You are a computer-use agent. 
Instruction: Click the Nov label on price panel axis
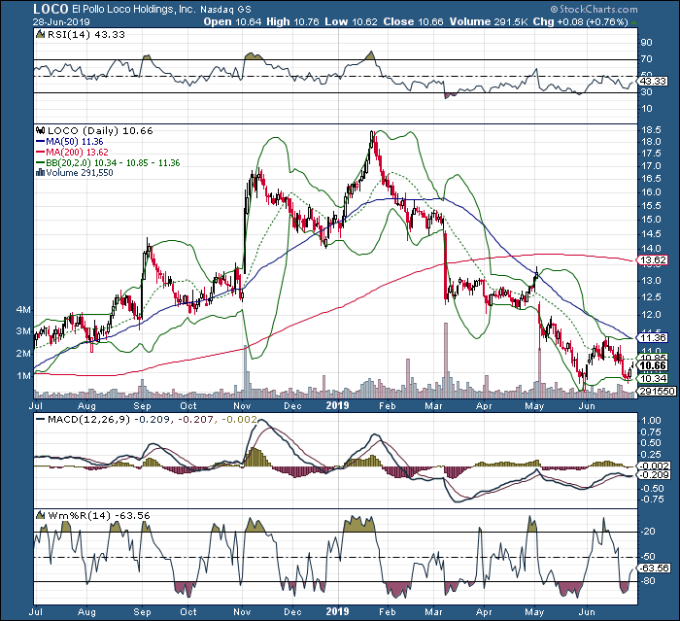click(242, 405)
